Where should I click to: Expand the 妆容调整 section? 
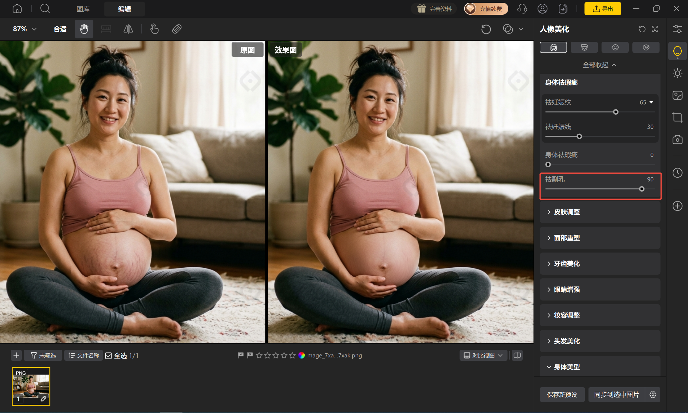[x=600, y=315]
